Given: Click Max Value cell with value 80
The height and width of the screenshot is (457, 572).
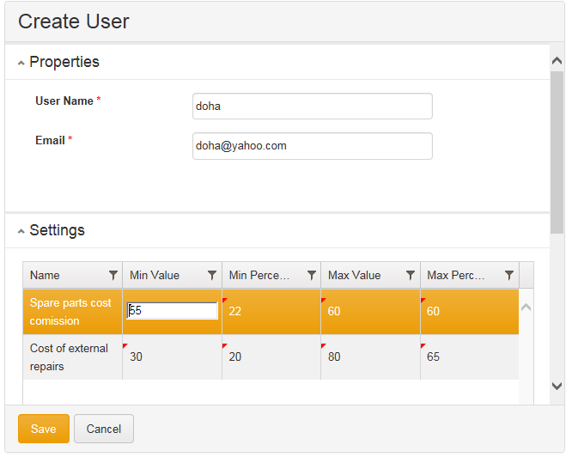Looking at the screenshot, I should [x=371, y=357].
